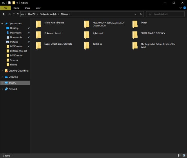
Task: Open the Breath of the Wild folder icon
Action: click(135, 46)
